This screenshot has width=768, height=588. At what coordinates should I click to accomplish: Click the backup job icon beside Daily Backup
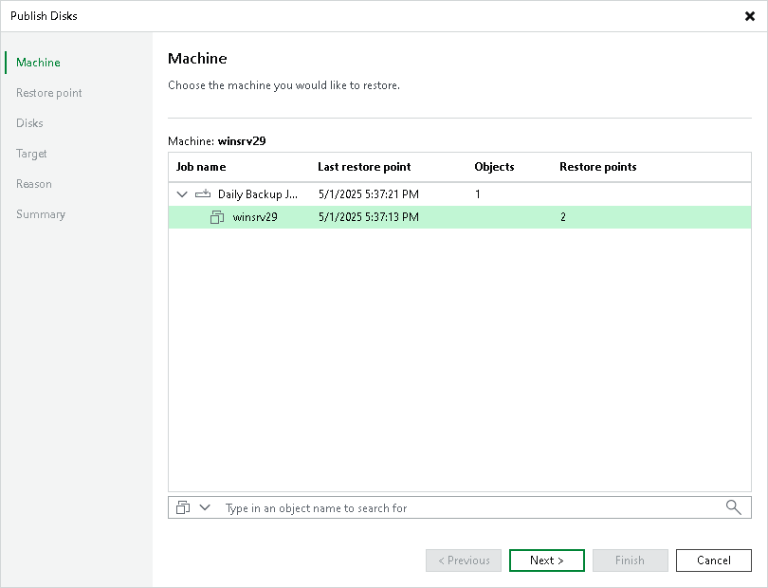pyautogui.click(x=203, y=194)
